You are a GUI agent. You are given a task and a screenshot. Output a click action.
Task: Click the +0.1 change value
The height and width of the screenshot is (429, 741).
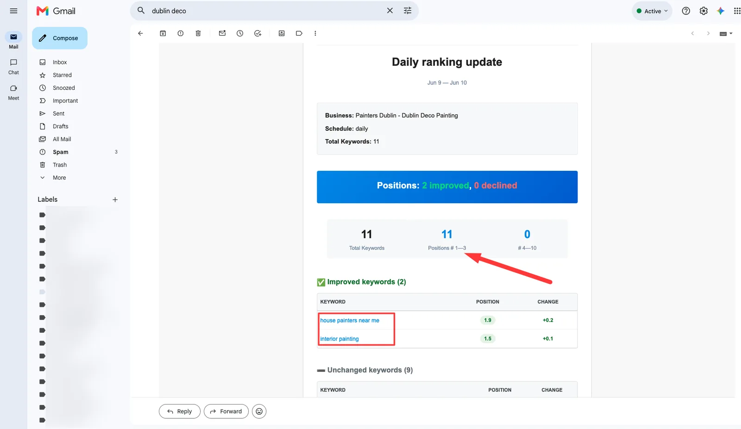click(548, 339)
